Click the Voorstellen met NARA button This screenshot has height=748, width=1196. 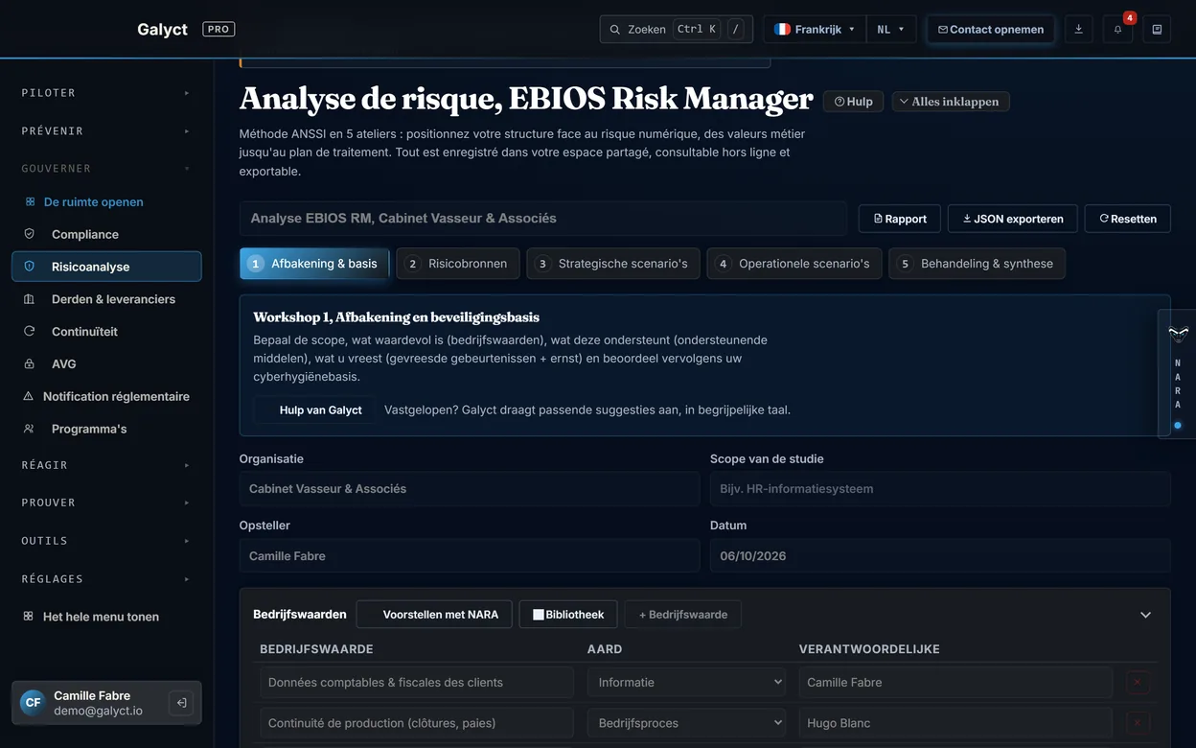[434, 615]
